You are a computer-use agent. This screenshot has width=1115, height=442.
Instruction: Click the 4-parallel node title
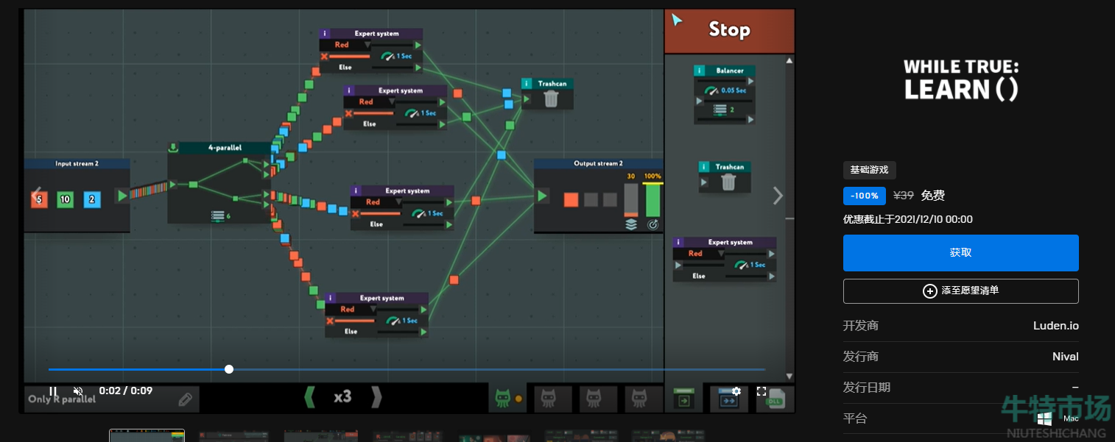pyautogui.click(x=225, y=148)
